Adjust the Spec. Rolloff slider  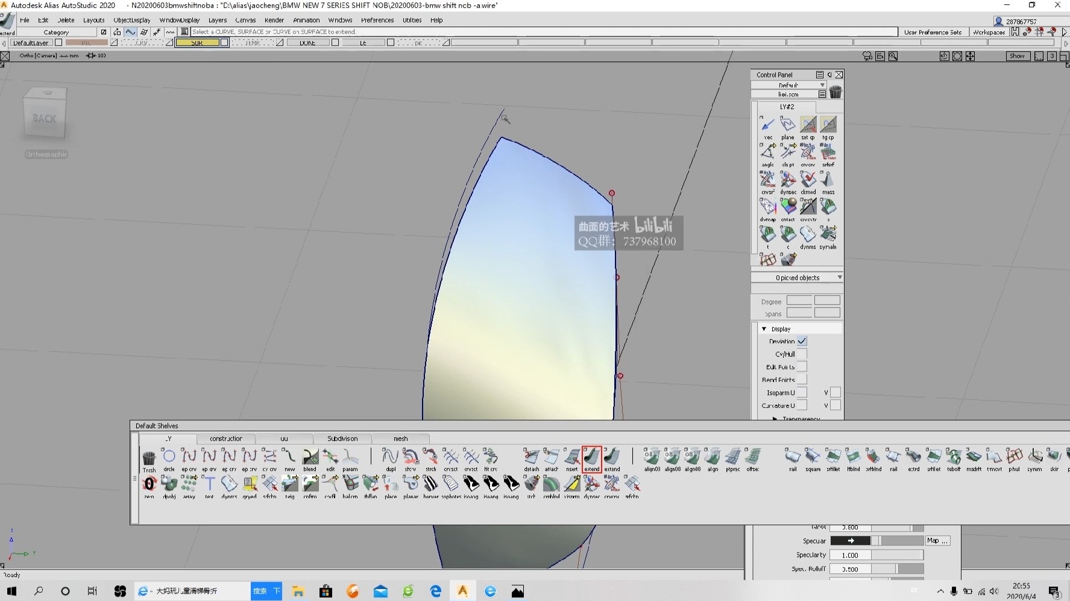coord(897,568)
